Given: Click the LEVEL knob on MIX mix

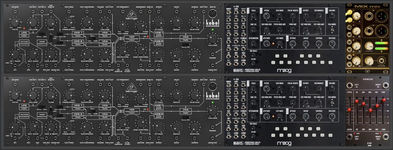Looking at the screenshot, I should point(369,61).
